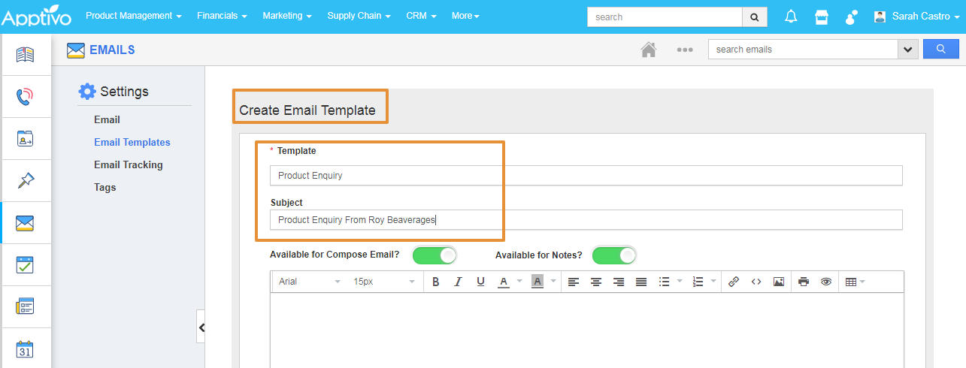
Task: Select Email in Settings list
Action: [x=107, y=119]
